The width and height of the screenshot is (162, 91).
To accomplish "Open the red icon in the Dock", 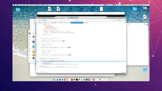I will (x=94, y=80).
